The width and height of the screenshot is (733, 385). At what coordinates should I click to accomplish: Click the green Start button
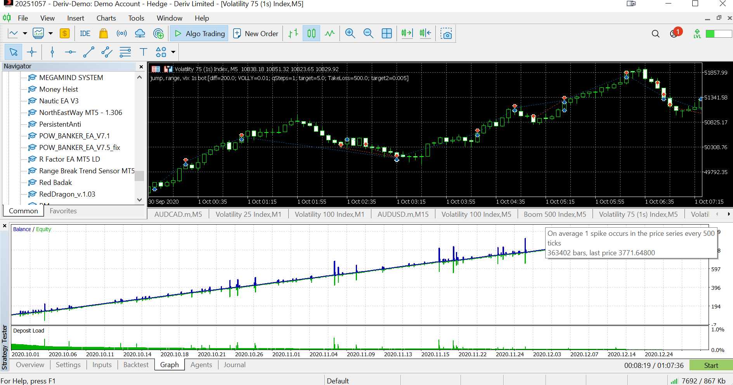[x=711, y=365]
